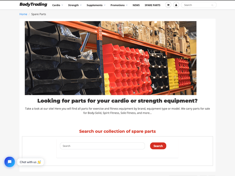Click the BodyTrading logo

[x=33, y=4]
